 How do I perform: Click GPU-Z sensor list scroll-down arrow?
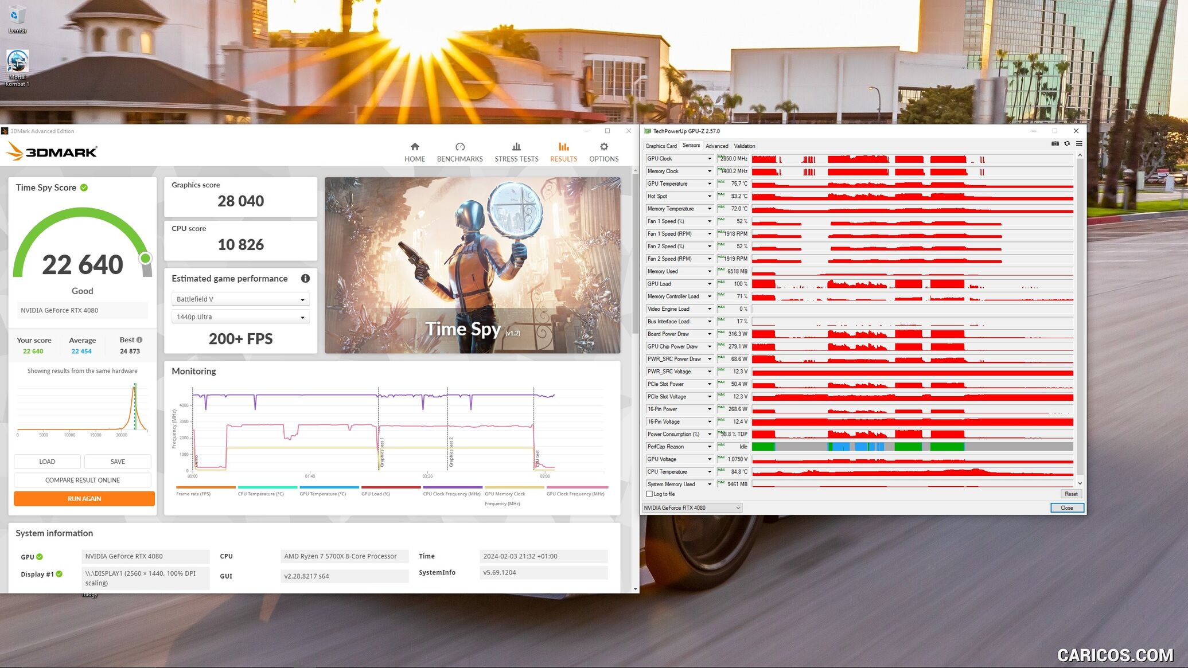pos(1080,483)
